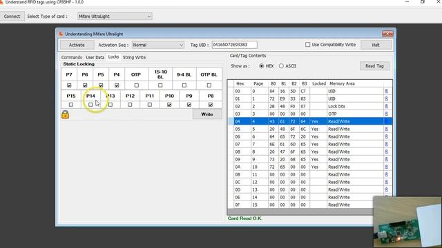The height and width of the screenshot is (248, 442).
Task: Open the Select Type of card dropdown
Action: click(115, 17)
